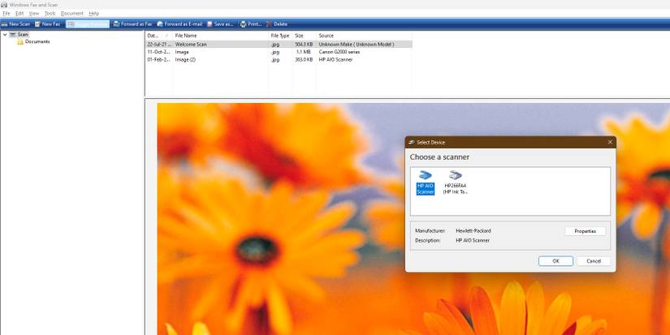670x335 pixels.
Task: Open the File menu
Action: [x=6, y=14]
